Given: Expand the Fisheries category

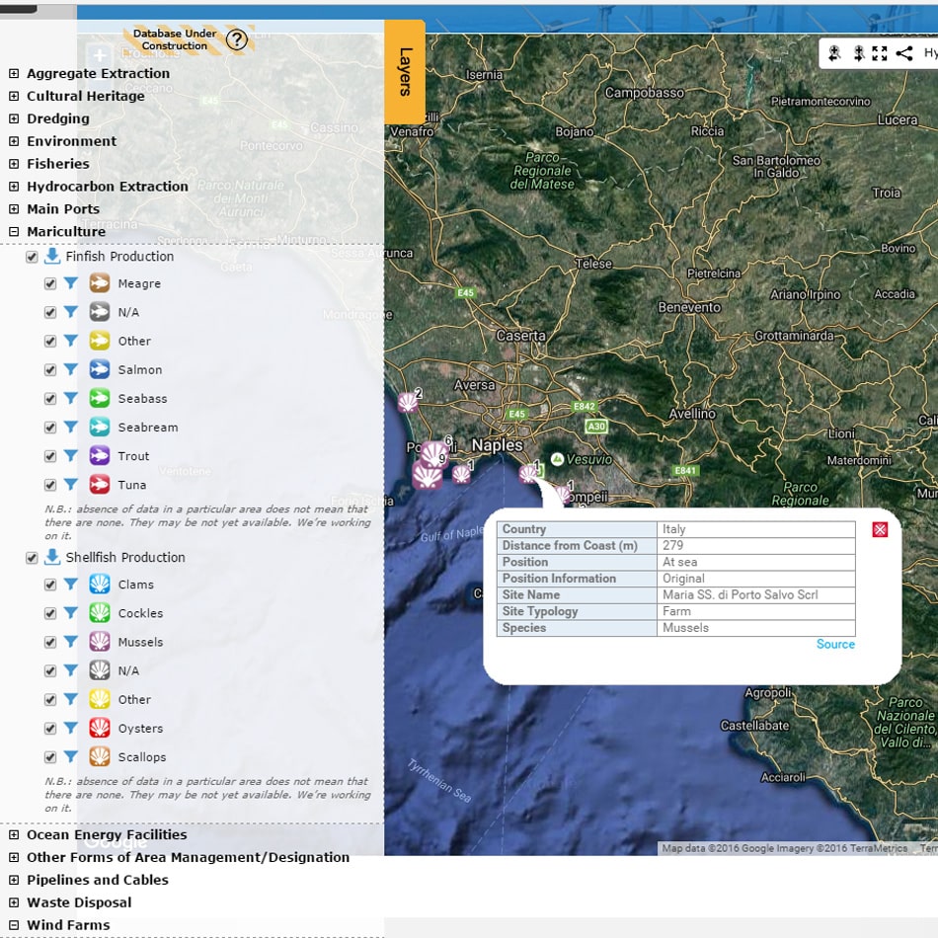Looking at the screenshot, I should 14,164.
